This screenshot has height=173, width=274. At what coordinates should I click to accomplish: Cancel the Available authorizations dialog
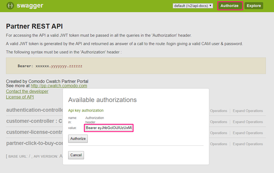pos(76,155)
